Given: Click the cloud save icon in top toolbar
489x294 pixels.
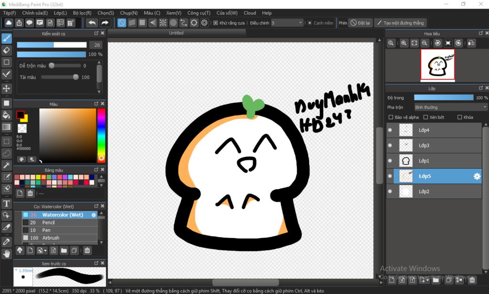Looking at the screenshot, I should click(x=9, y=23).
